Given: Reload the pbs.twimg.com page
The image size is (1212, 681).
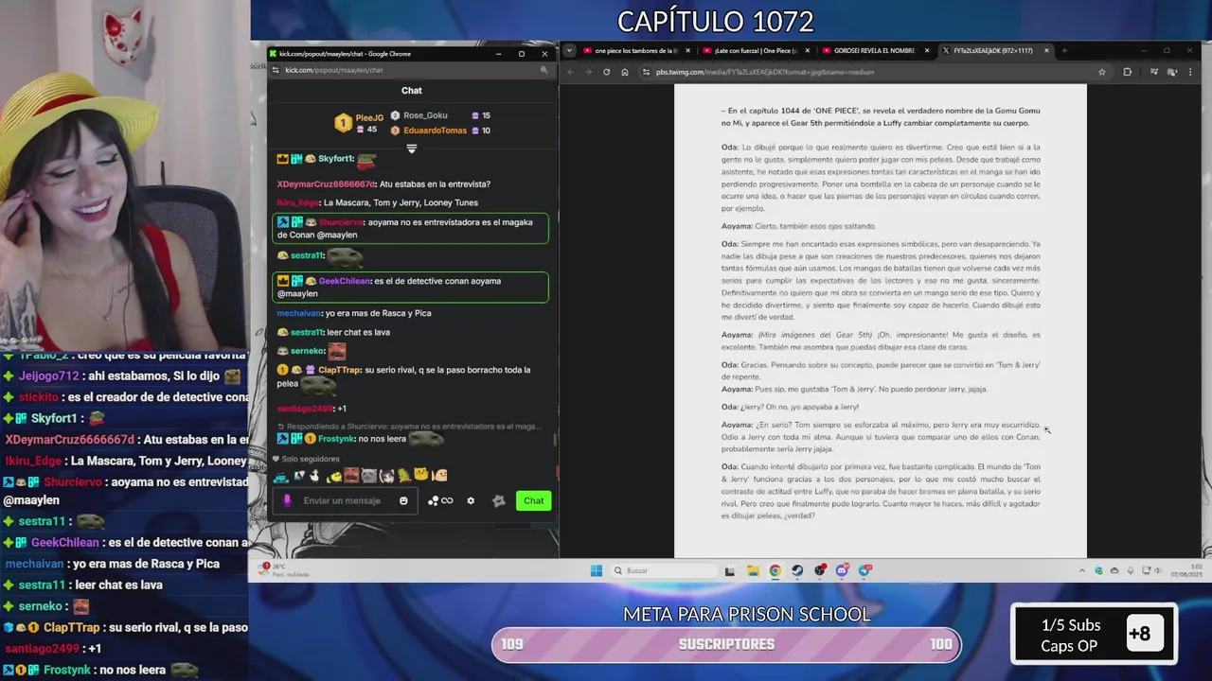Looking at the screenshot, I should [x=606, y=72].
